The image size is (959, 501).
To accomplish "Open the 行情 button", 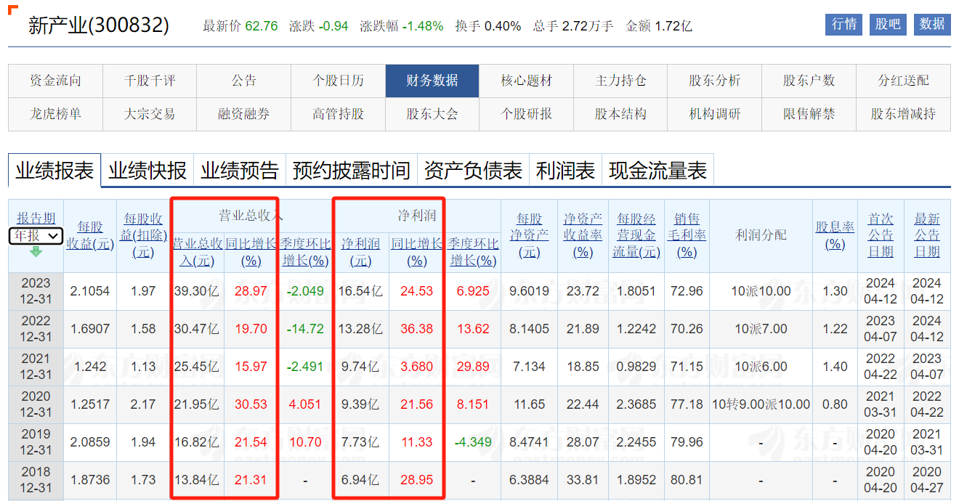I will pyautogui.click(x=843, y=24).
